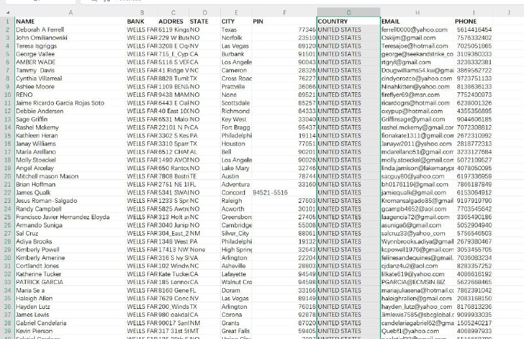Select entire column F by its header
524x339 pixels.
tap(284, 12)
